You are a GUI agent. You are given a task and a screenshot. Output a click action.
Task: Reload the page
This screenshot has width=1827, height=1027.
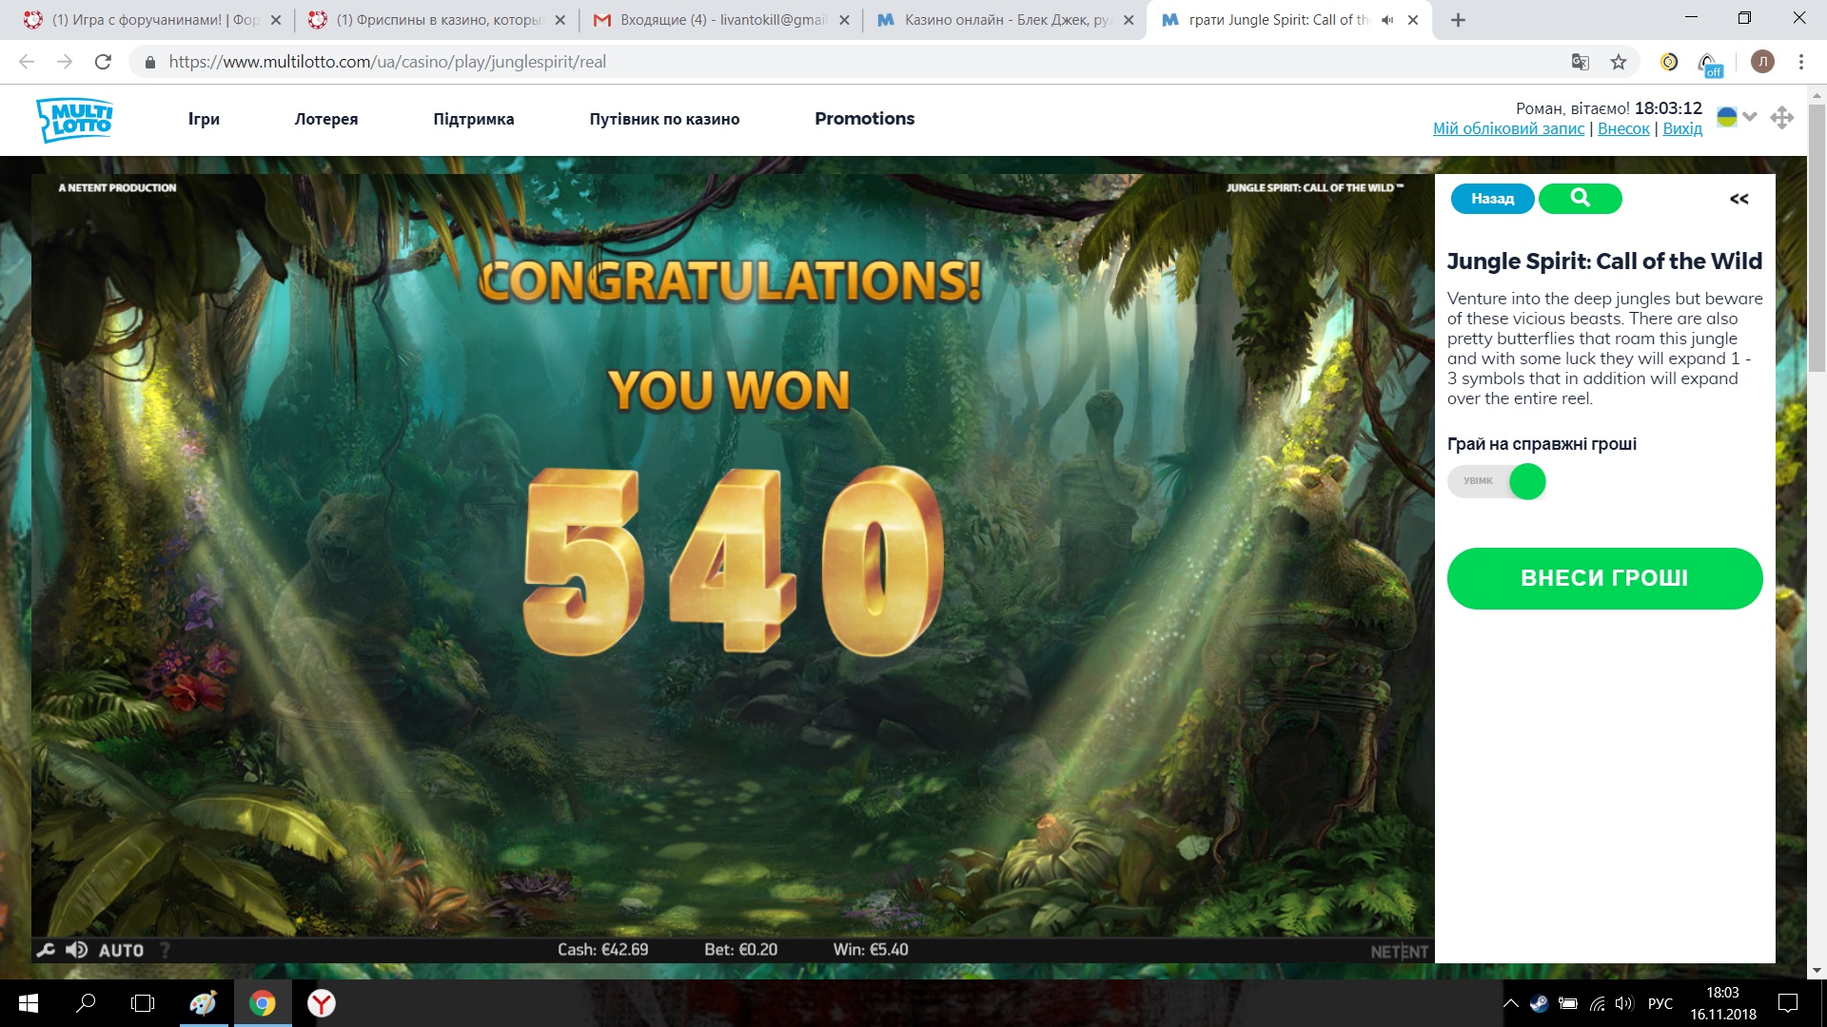[x=103, y=62]
